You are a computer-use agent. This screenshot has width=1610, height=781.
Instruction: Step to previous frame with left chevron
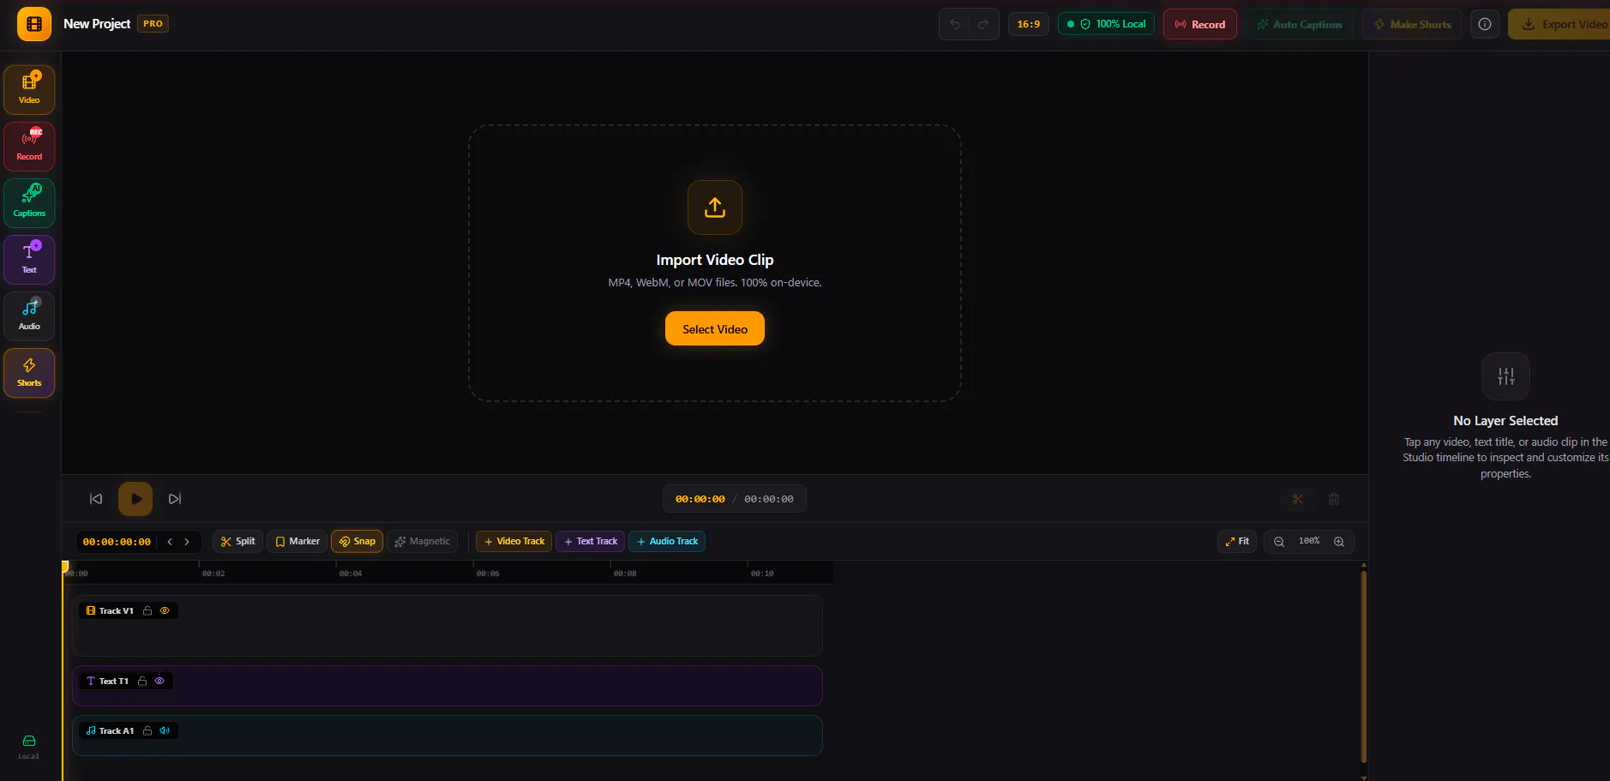170,542
